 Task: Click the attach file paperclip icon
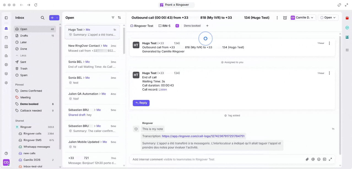(307, 159)
